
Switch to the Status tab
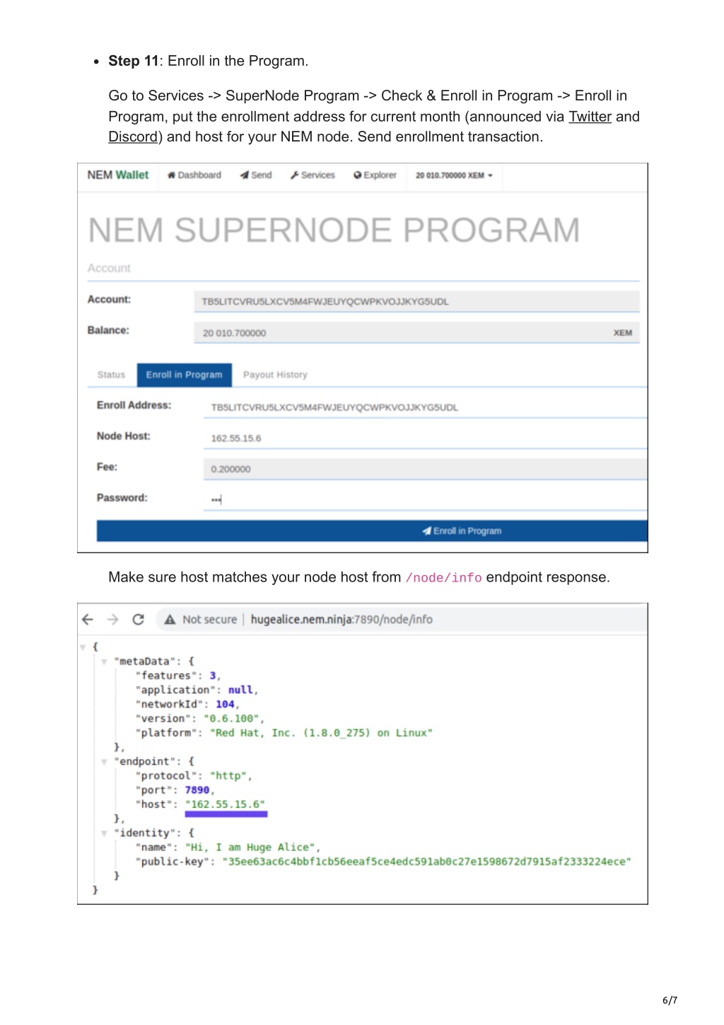pyautogui.click(x=111, y=375)
